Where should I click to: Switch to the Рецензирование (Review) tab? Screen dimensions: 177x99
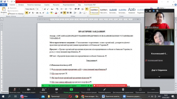(69, 5)
